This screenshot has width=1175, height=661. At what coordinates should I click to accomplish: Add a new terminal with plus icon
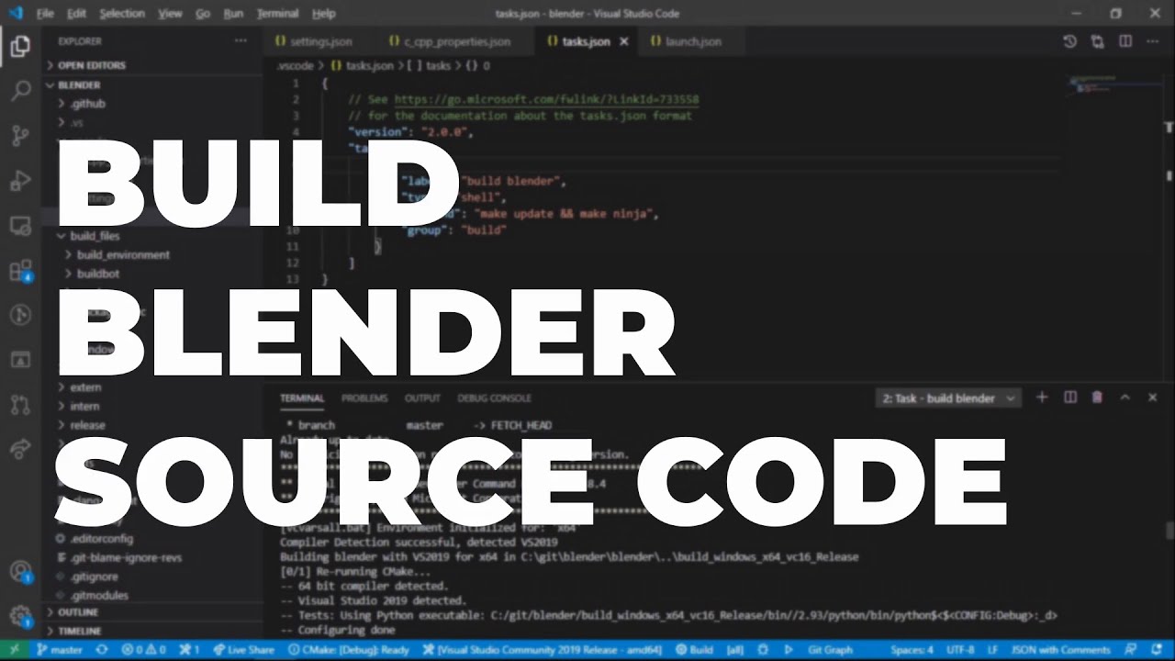tap(1042, 398)
